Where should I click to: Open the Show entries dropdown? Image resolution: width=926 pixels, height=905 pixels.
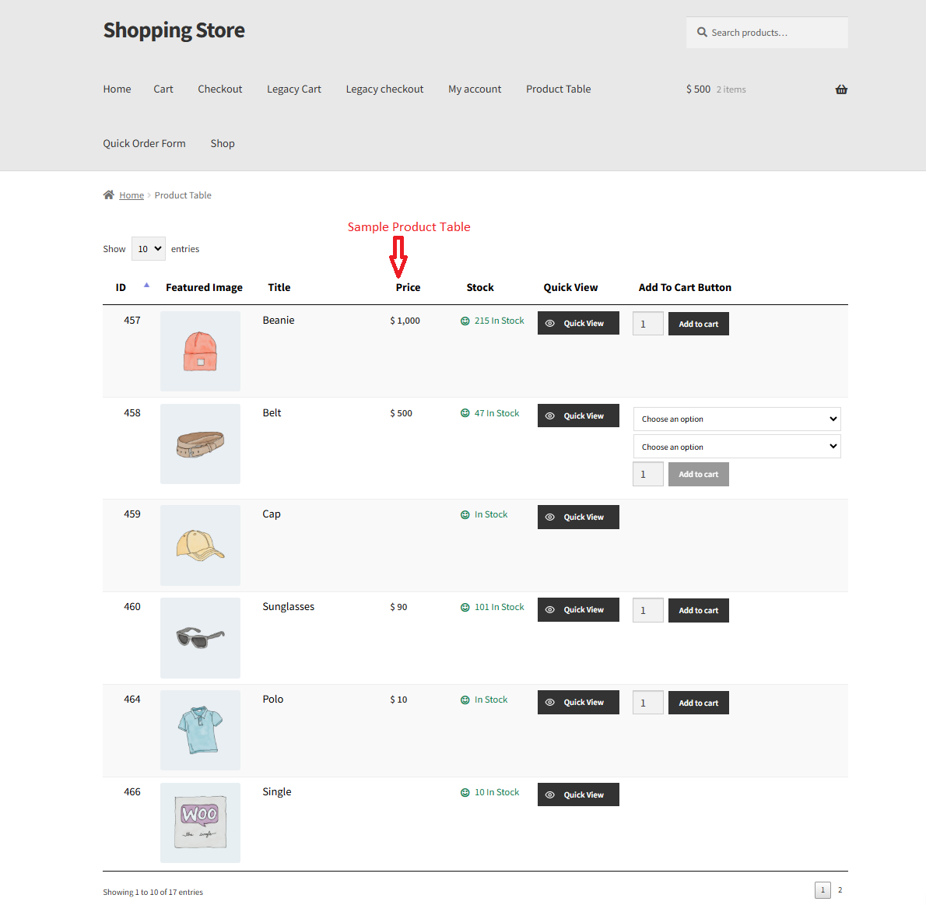point(148,248)
